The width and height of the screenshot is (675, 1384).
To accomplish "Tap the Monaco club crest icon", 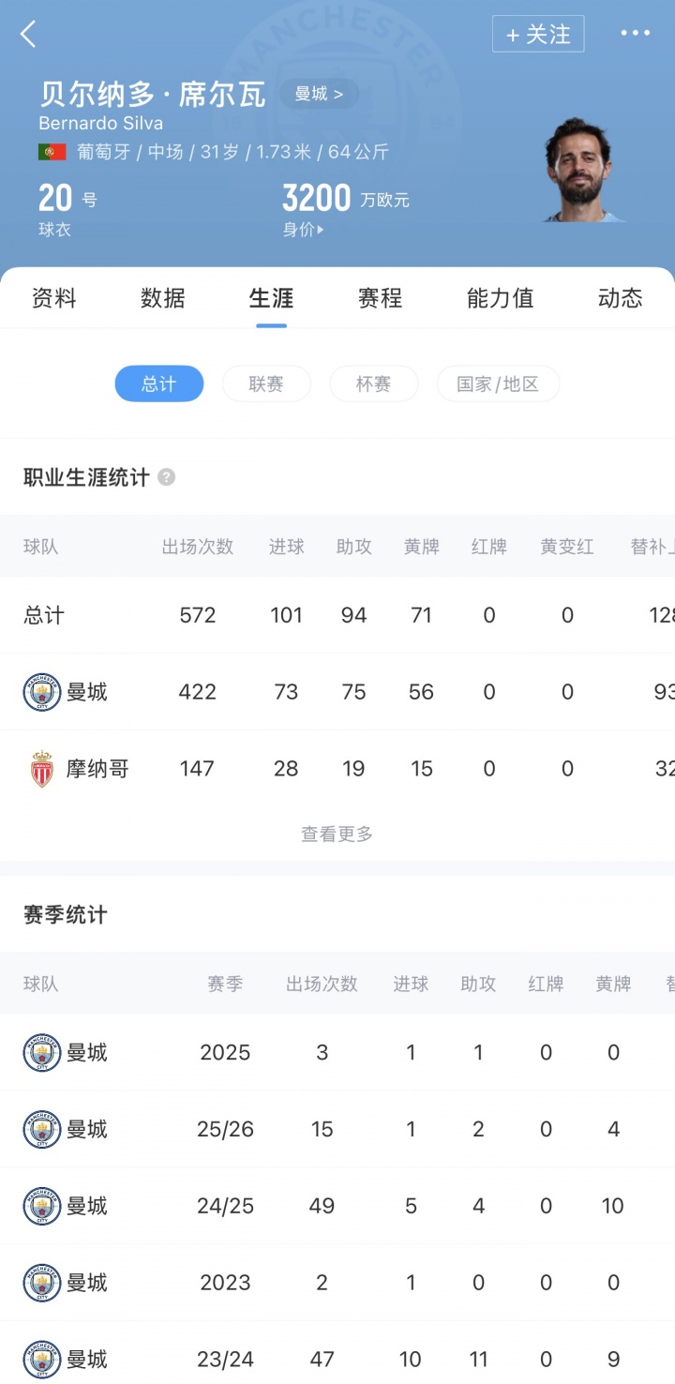I will [41, 769].
